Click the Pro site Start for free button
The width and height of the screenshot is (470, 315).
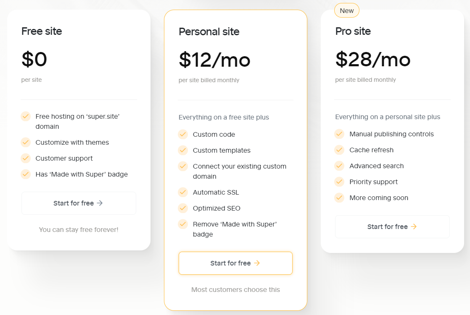[x=392, y=227]
